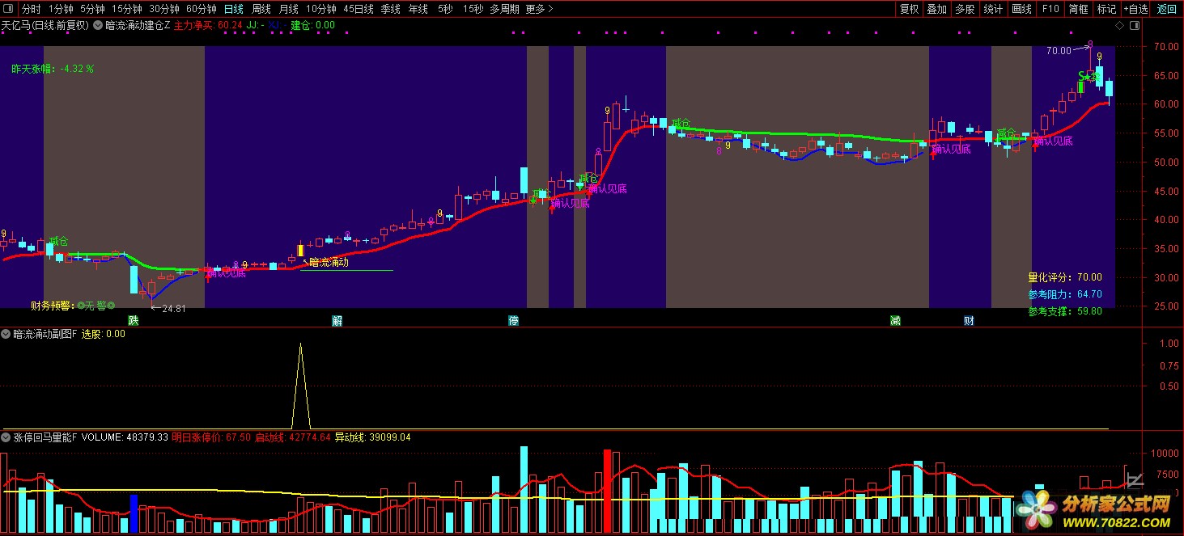
Task: Switch to the 周线 weekly chart
Action: pos(261,9)
